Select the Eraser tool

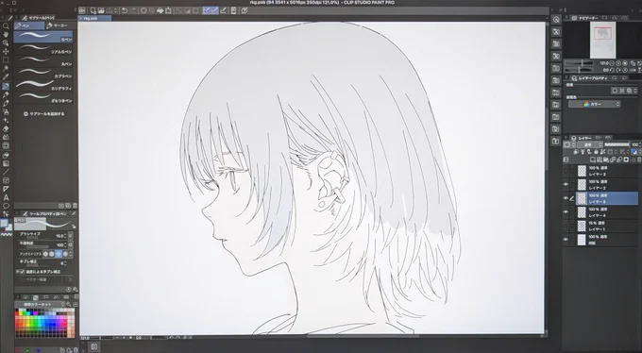pos(6,129)
